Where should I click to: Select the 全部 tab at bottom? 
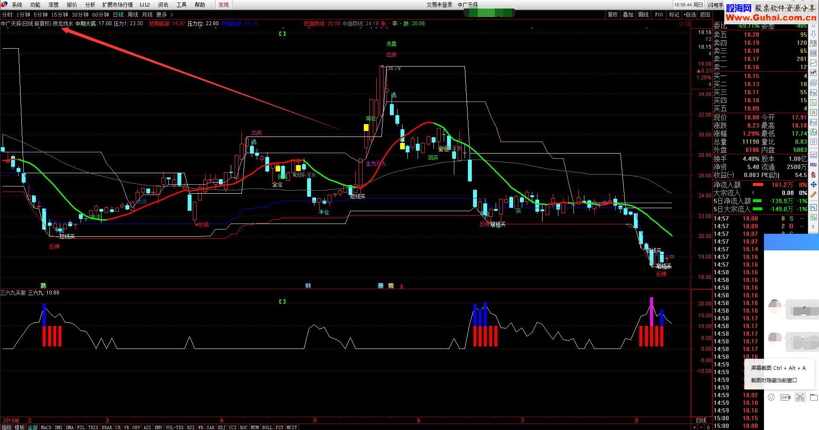pyautogui.click(x=33, y=427)
